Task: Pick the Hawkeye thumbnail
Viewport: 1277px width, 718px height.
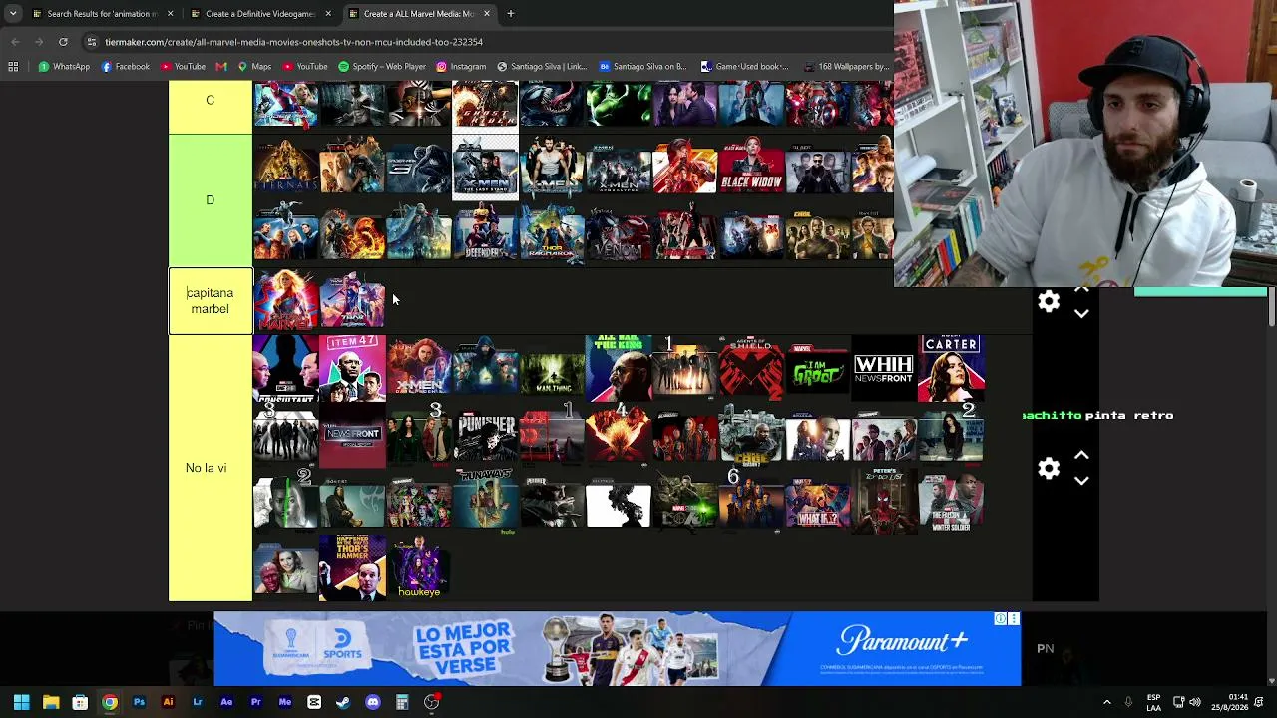Action: (x=419, y=567)
